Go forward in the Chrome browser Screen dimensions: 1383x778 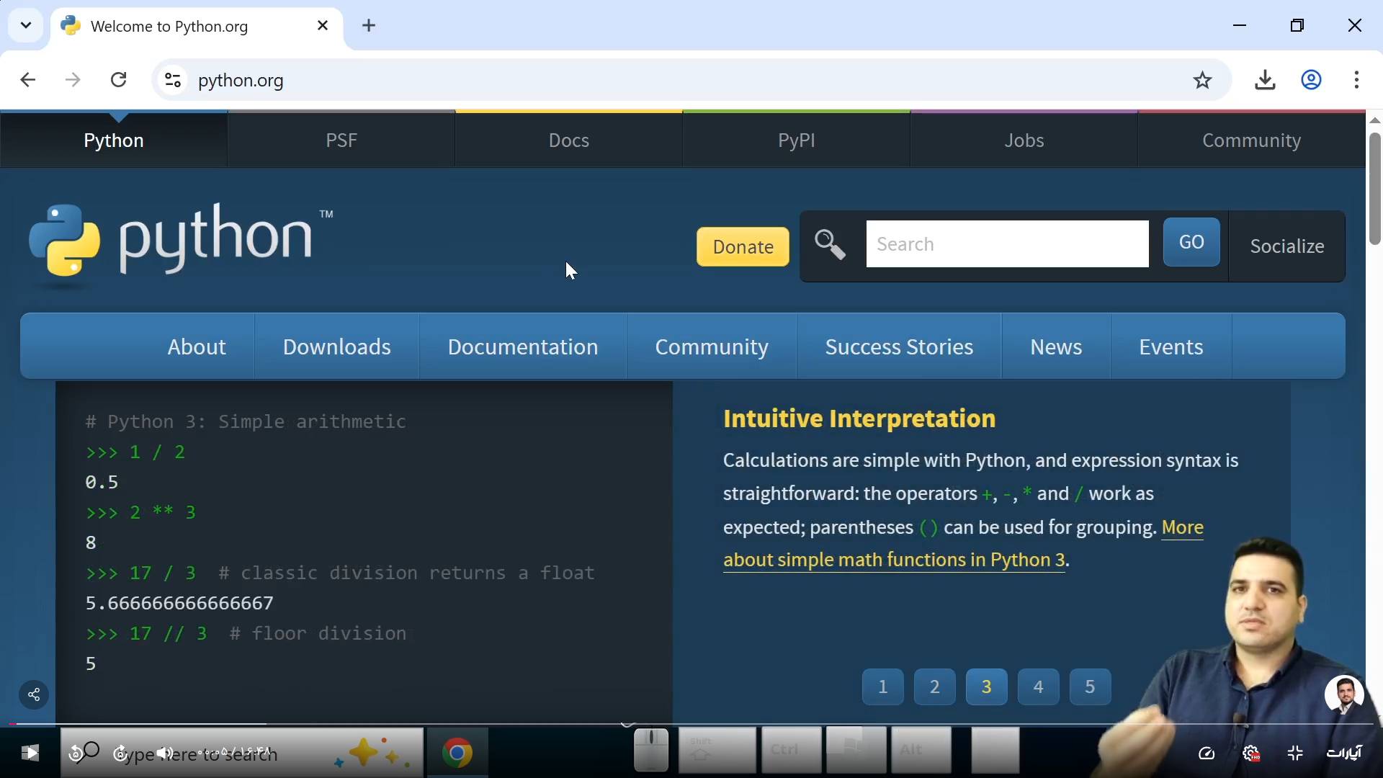click(x=73, y=80)
